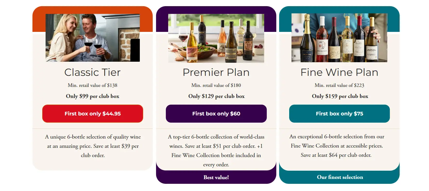Click the "Best value!" purple banner
This screenshot has width=429, height=191.
(x=216, y=177)
